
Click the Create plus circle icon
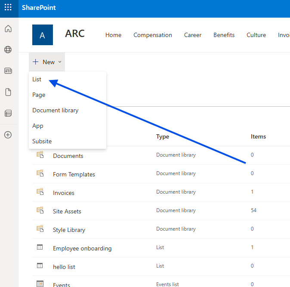(x=8, y=135)
